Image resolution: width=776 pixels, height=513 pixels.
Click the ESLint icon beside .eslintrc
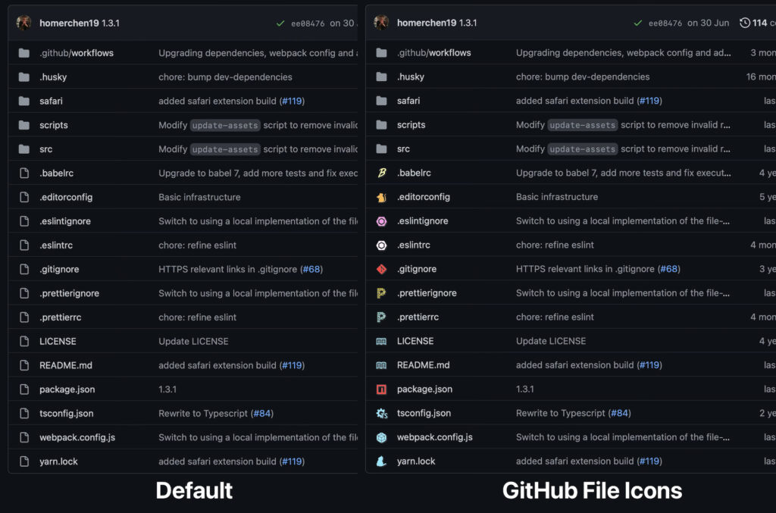tap(381, 245)
